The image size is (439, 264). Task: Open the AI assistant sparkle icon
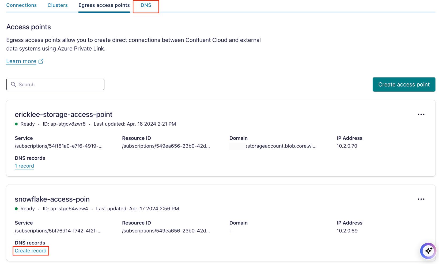[x=428, y=251]
